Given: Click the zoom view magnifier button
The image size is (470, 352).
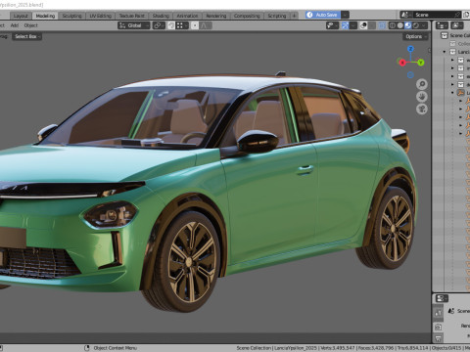Looking at the screenshot, I should point(422,84).
